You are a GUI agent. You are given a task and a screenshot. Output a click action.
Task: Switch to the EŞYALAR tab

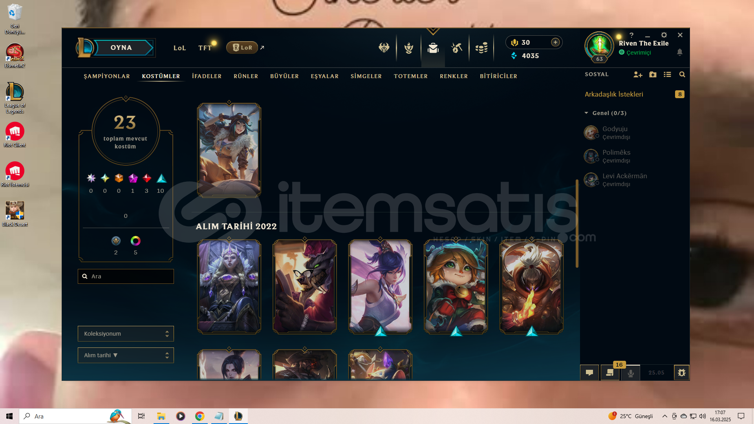pyautogui.click(x=325, y=76)
